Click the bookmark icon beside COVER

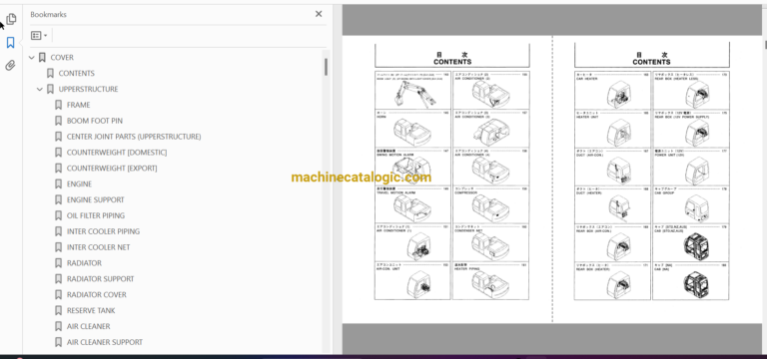click(42, 58)
